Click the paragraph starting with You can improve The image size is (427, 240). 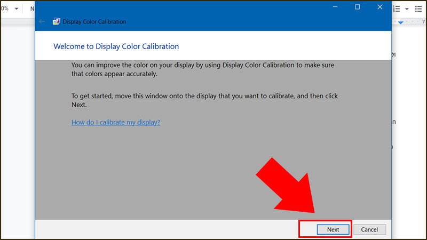tap(205, 69)
